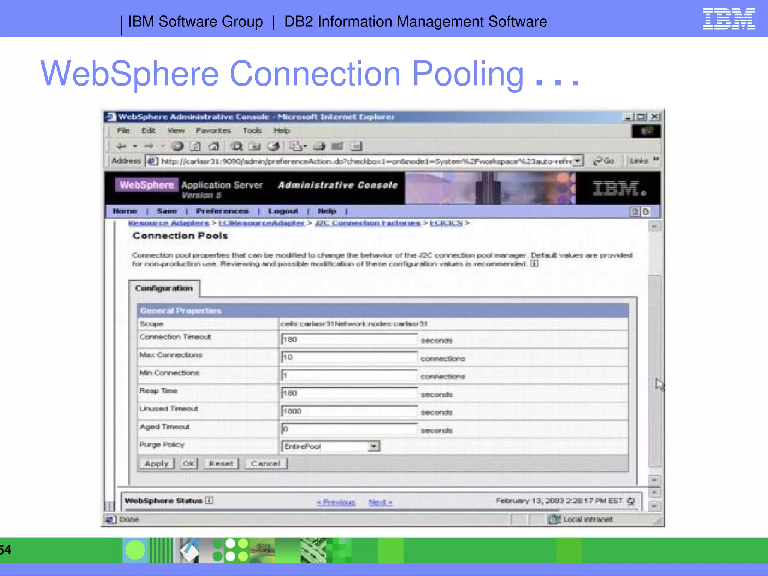Open the address bar dropdown arrow

[578, 161]
